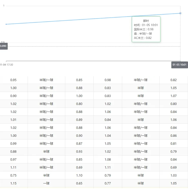The height and width of the screenshot is (190, 188).
Task: Click the 1.03 odds cell
Action: point(173,175)
